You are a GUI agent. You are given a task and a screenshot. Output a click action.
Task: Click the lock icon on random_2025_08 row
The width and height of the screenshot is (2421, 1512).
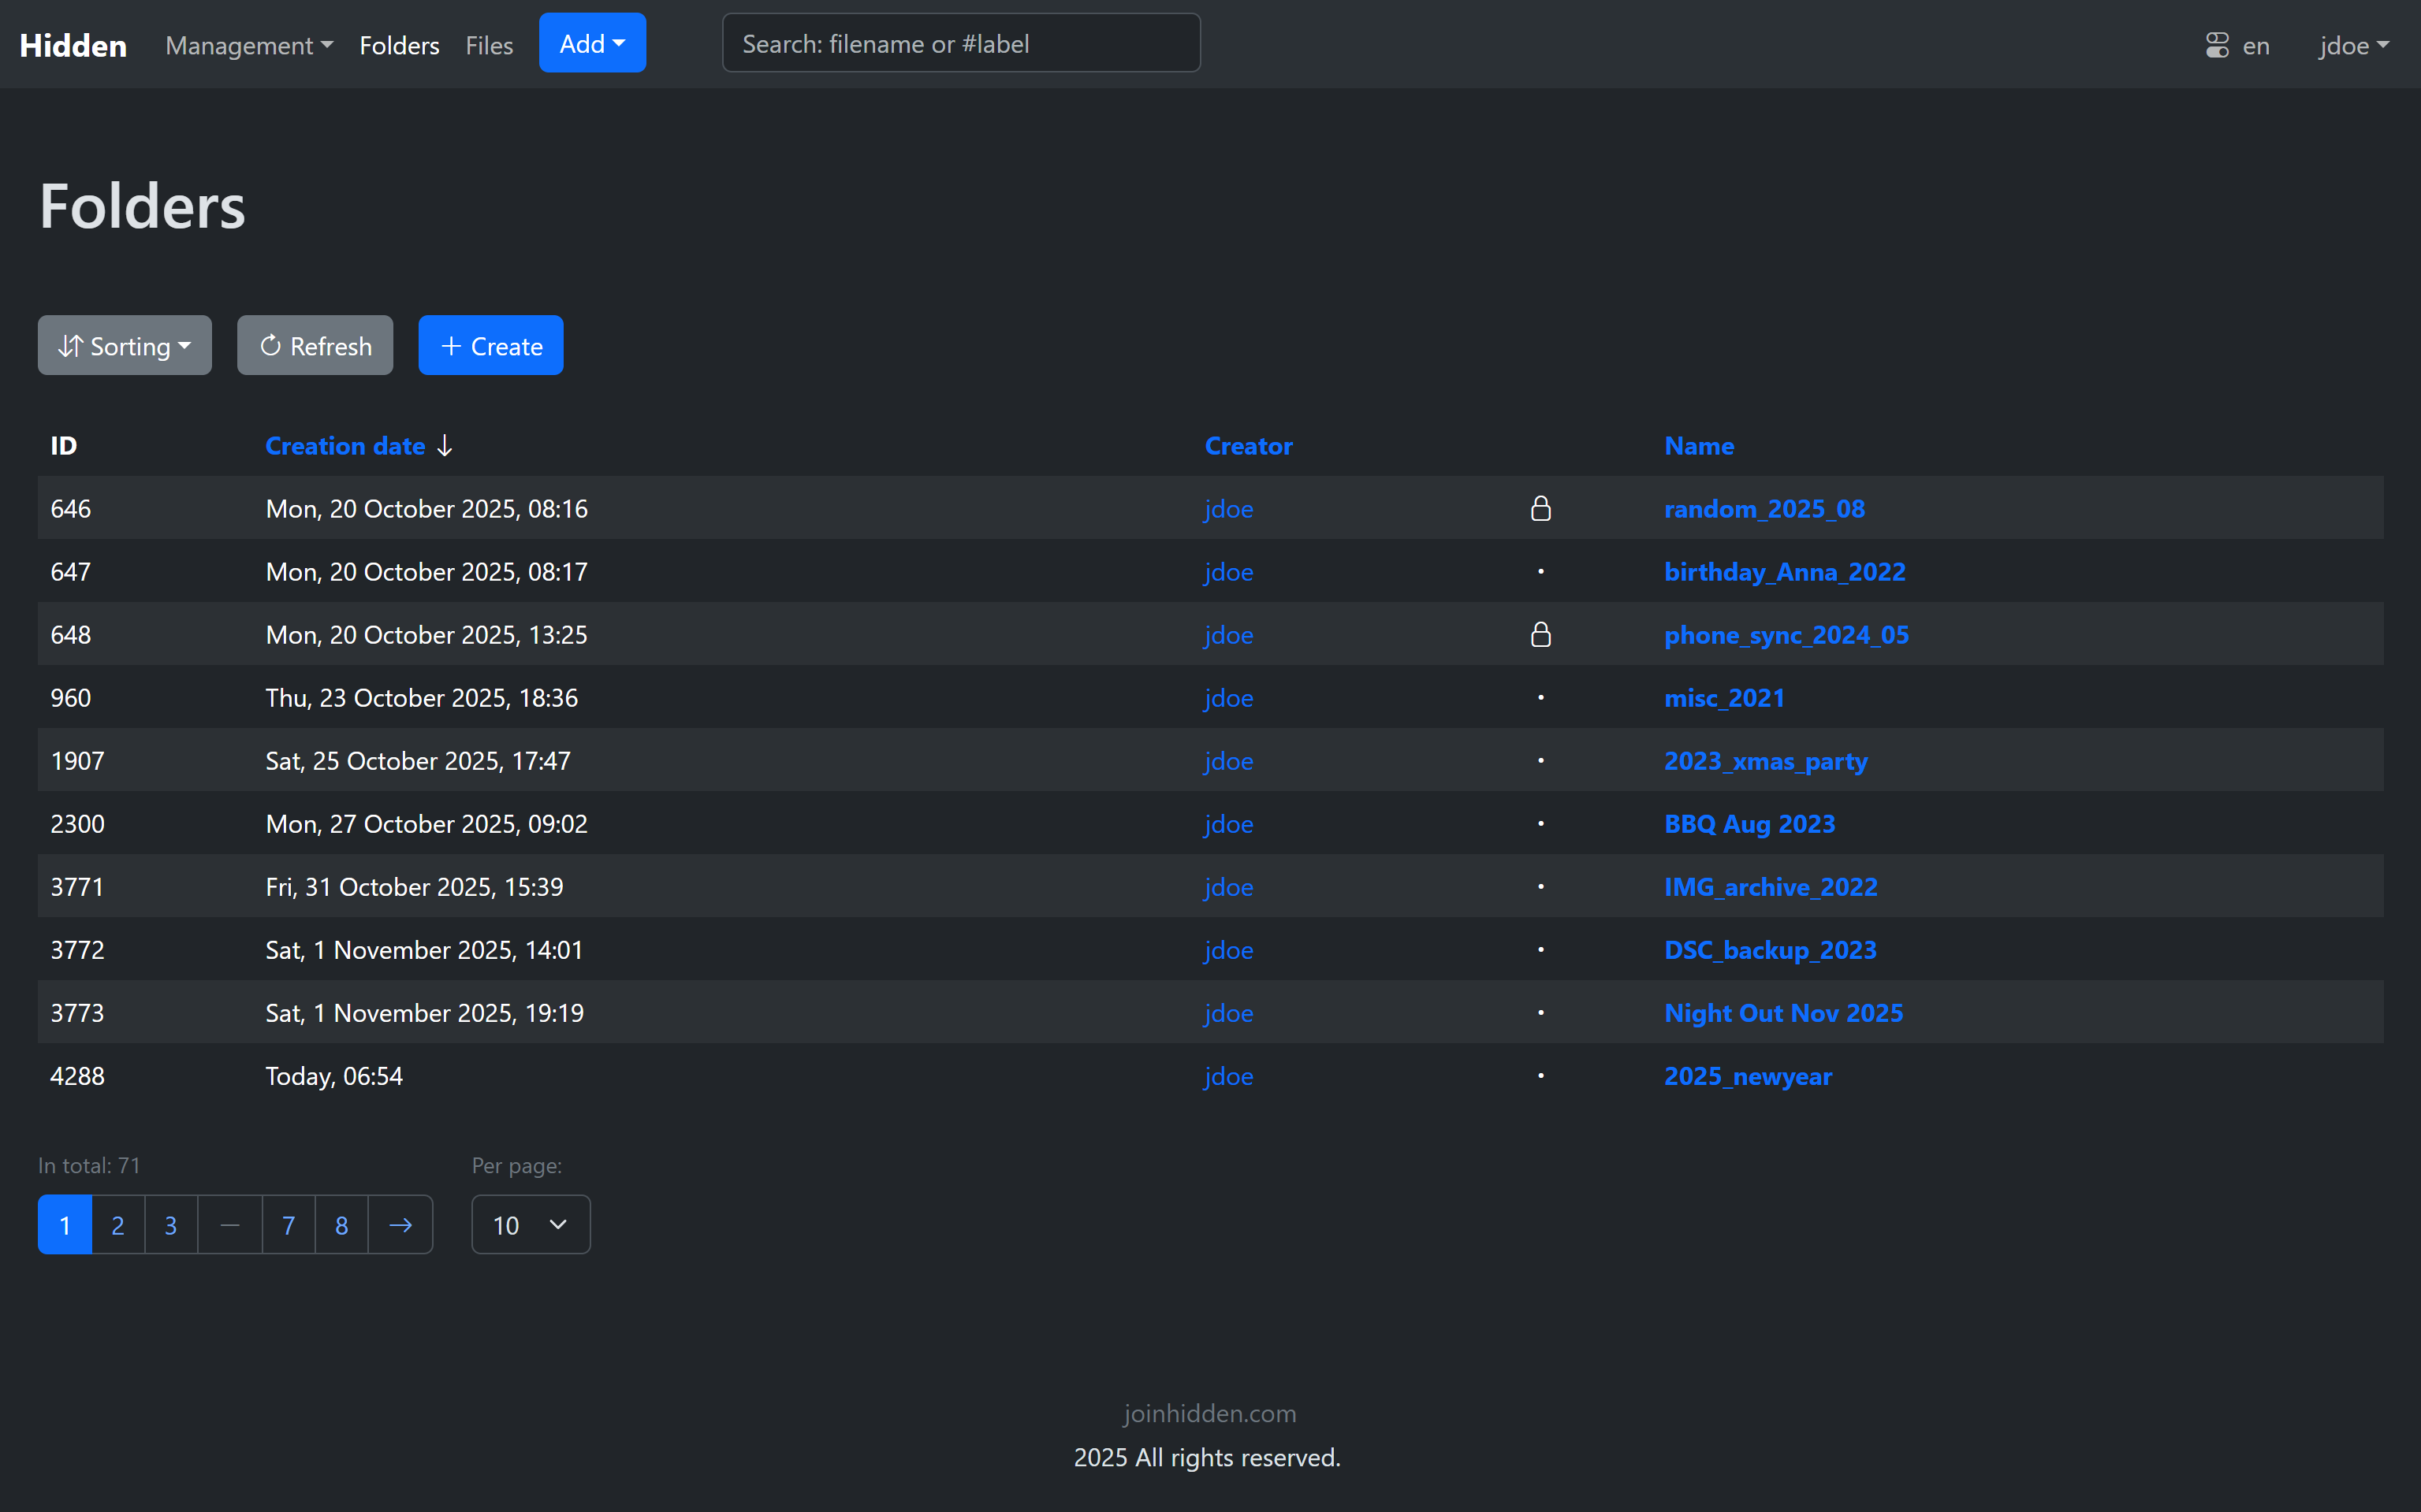[1540, 508]
